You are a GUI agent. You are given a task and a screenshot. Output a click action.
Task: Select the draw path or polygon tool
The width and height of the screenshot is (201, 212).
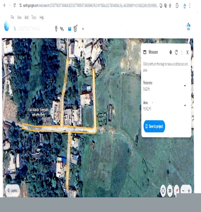tap(62, 29)
